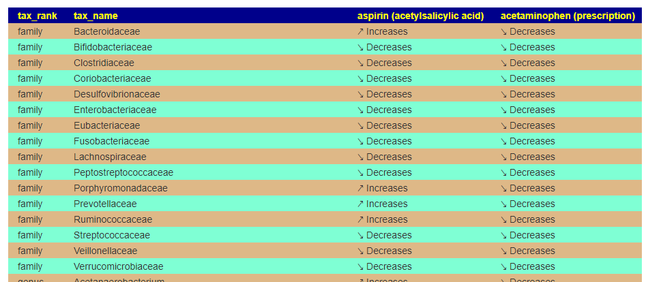
Task: Click acetaminophen Decreases value for Streptococcaceae
Action: 528,236
